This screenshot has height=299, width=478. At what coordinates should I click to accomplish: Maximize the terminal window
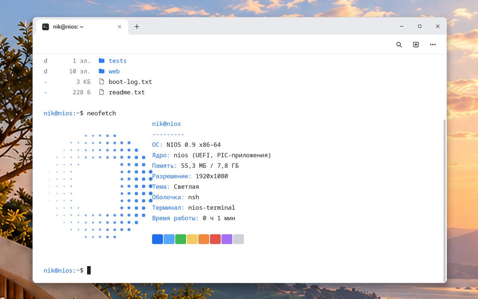pos(420,26)
